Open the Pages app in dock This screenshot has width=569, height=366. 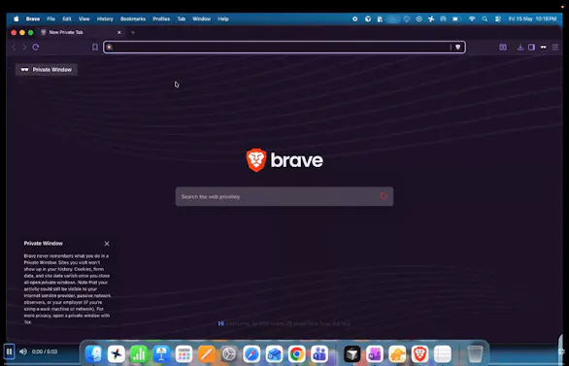coord(207,353)
